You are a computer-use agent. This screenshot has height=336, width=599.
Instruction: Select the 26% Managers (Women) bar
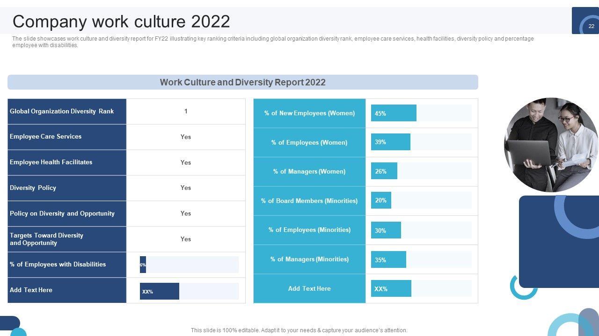(x=384, y=171)
